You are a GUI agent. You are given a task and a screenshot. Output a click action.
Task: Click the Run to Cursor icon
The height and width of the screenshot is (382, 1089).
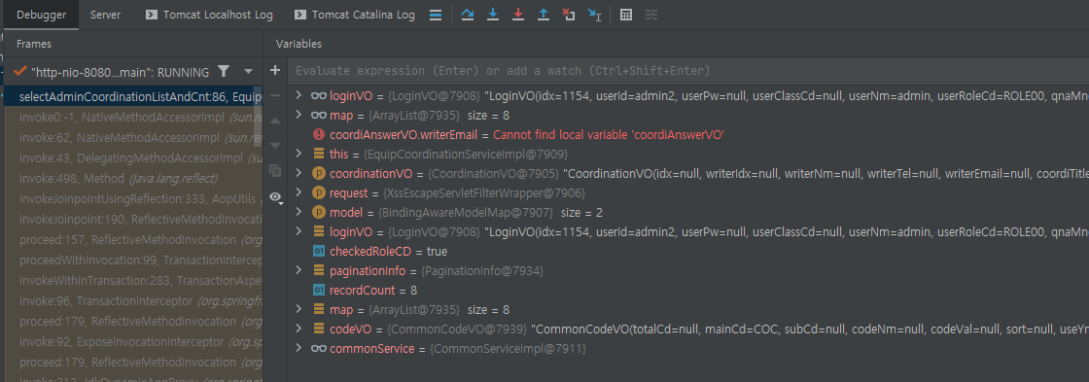tap(594, 15)
